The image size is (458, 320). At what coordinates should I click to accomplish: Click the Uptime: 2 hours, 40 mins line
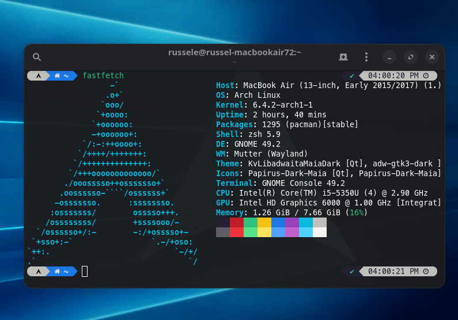coord(271,115)
